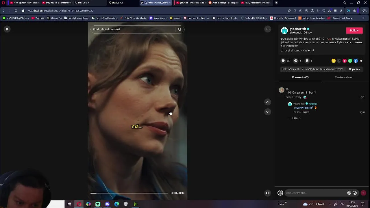This screenshot has width=370, height=208.
Task: Expand hidden bookmarks with double chevron
Action: point(363,18)
